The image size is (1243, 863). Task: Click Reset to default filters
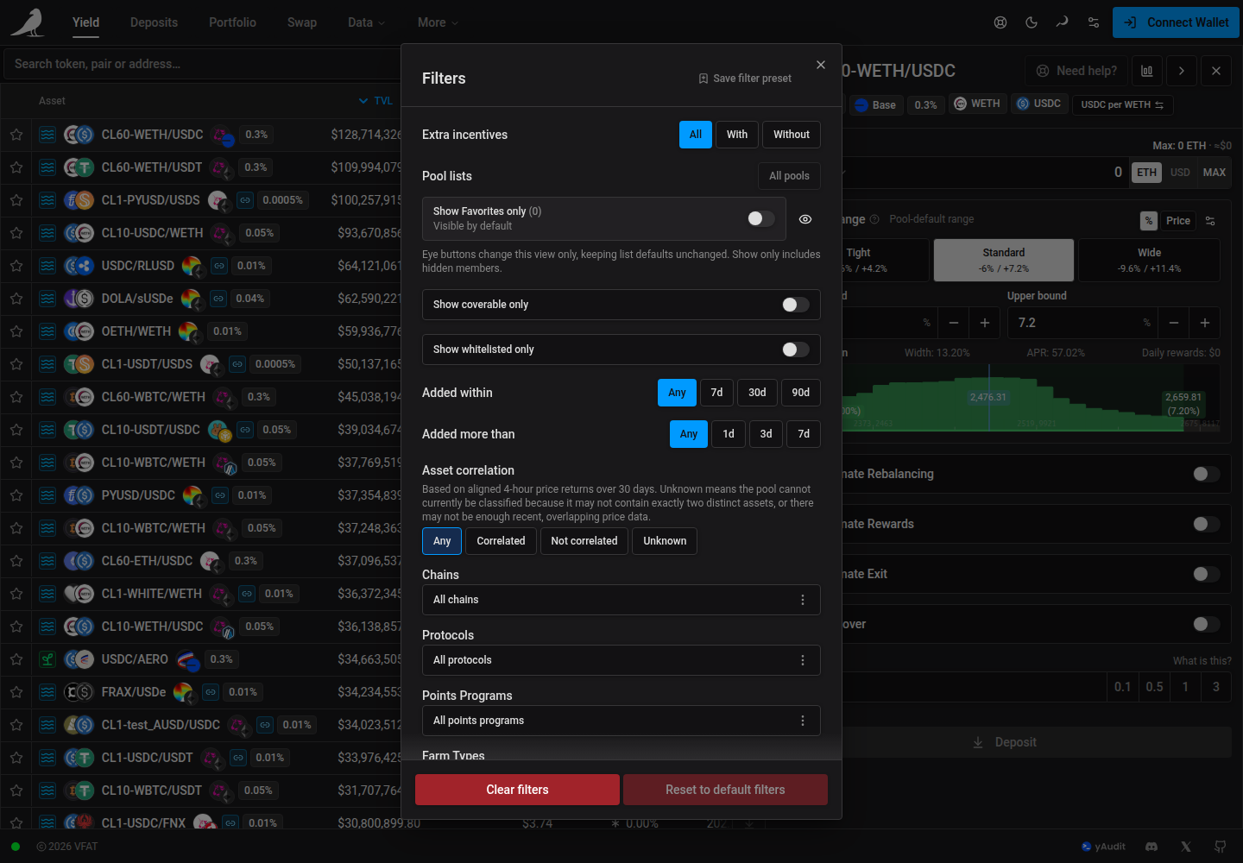[725, 790]
